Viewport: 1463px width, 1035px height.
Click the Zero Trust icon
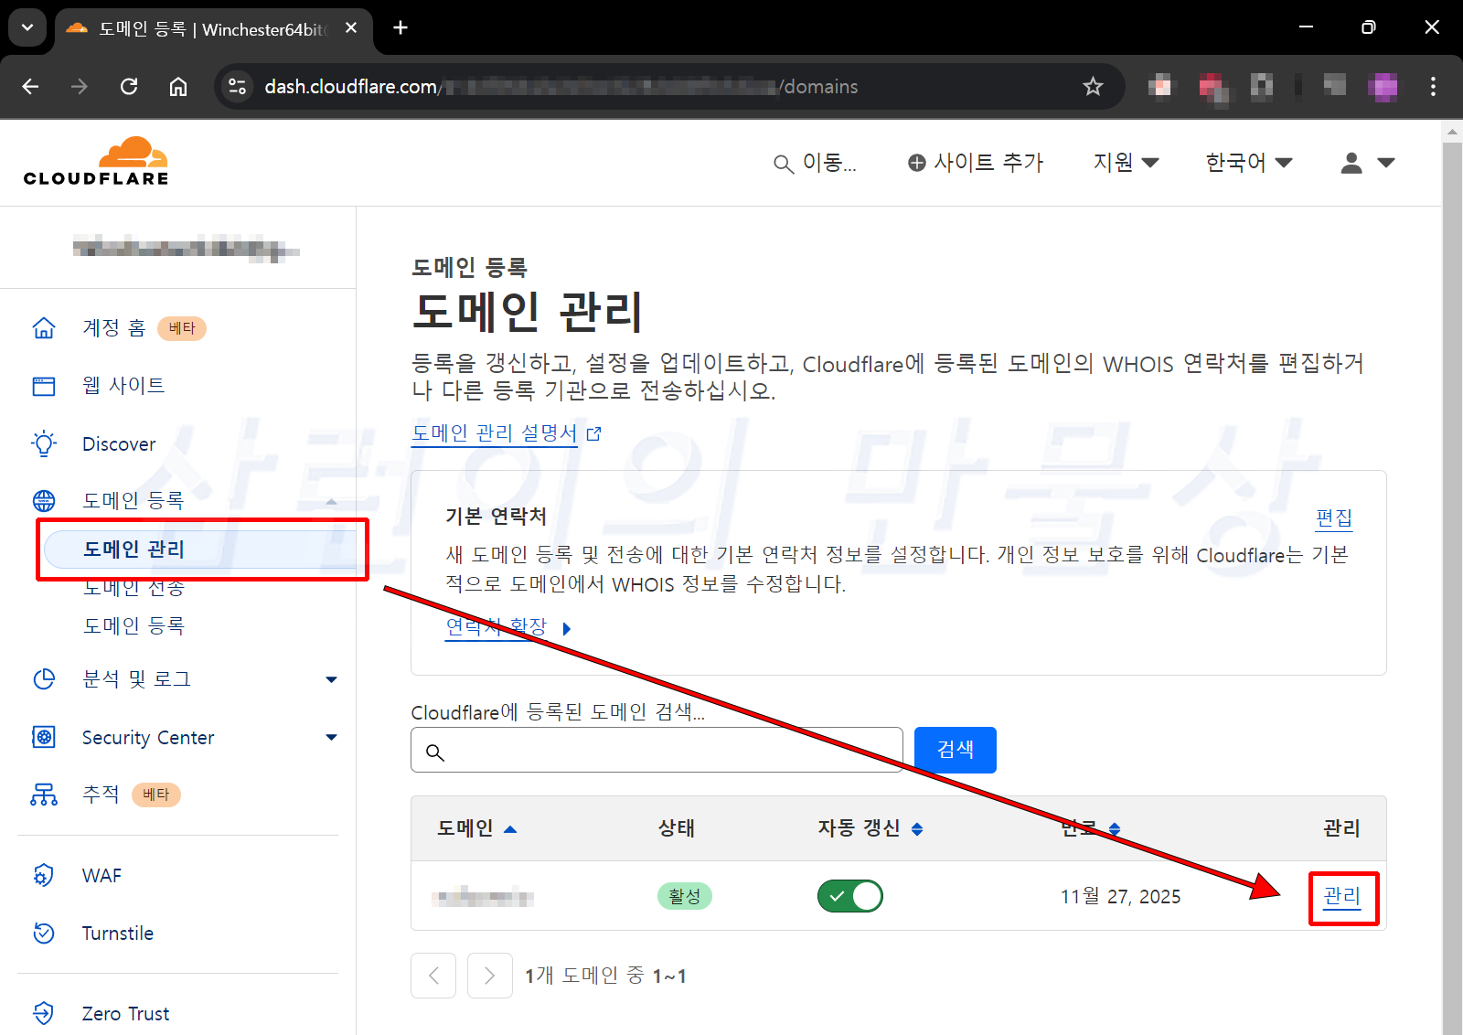pos(44,1013)
